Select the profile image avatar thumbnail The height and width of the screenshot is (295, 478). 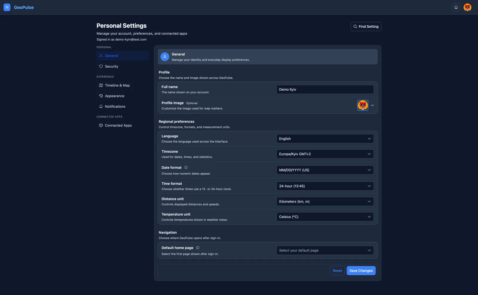coord(363,105)
